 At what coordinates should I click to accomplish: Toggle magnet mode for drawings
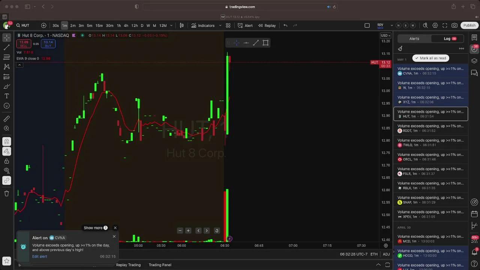click(x=6, y=142)
